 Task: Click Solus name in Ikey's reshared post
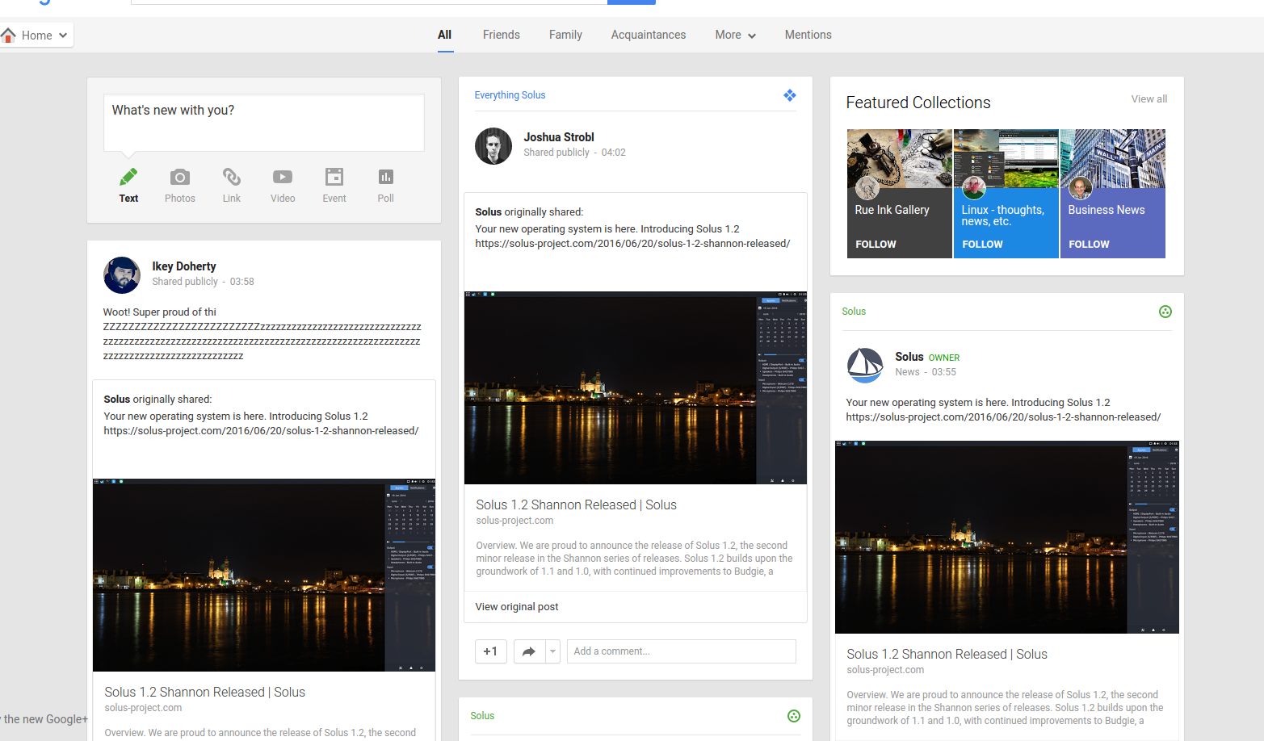tap(116, 400)
